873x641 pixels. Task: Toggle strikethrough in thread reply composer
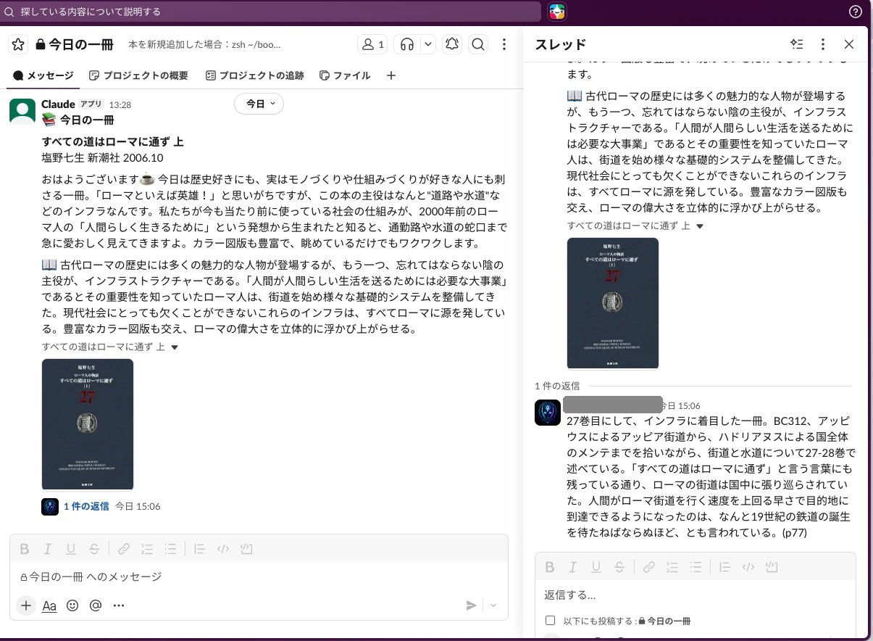click(619, 567)
